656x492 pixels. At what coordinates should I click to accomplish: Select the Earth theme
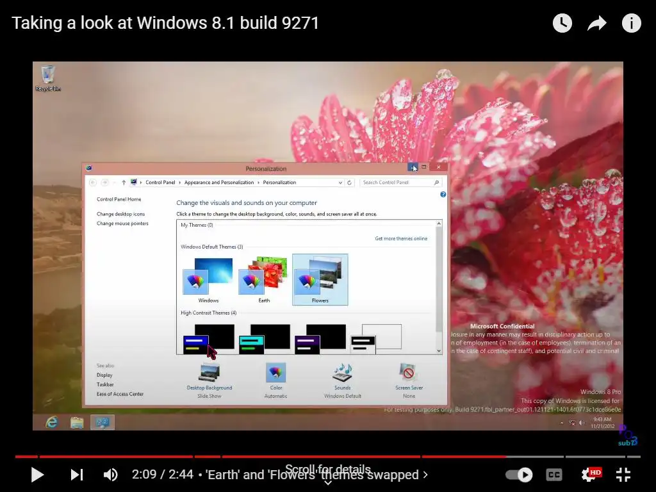coord(263,280)
